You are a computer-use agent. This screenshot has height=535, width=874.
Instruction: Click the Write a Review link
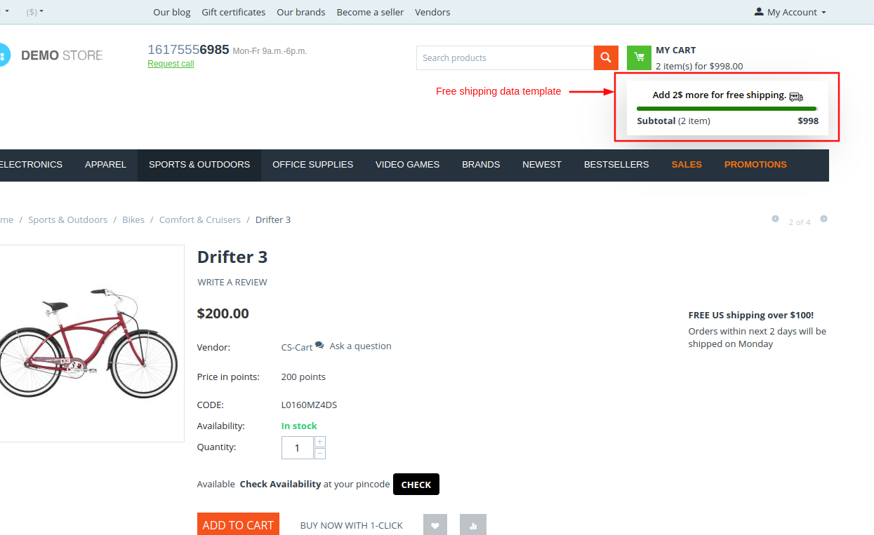tap(232, 282)
